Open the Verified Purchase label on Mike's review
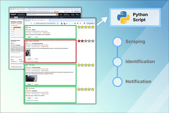Image resolution: width=169 pixels, height=113 pixels. [x=46, y=33]
